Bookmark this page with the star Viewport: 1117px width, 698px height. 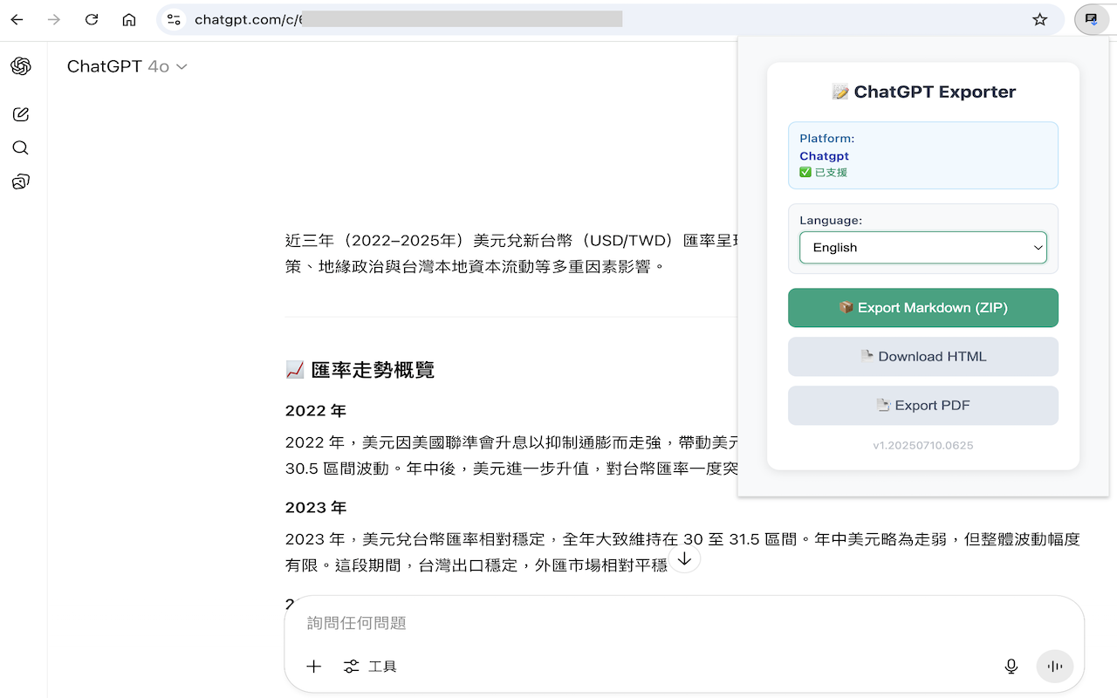coord(1039,19)
